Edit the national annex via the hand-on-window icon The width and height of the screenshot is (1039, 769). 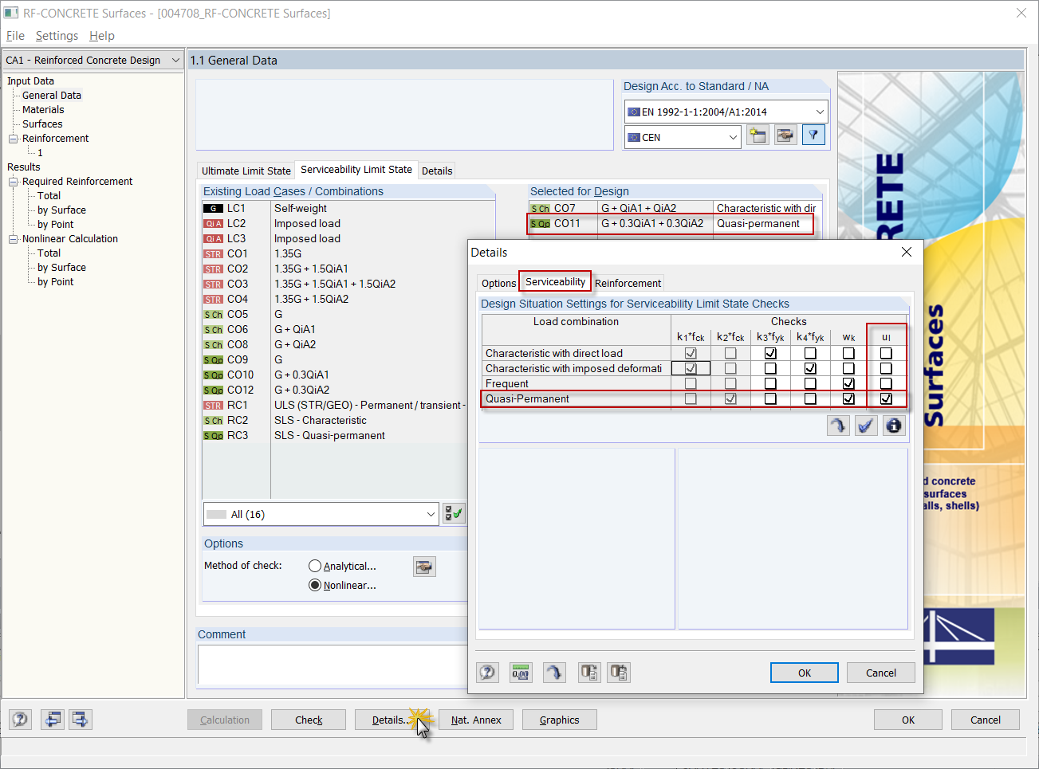[785, 135]
